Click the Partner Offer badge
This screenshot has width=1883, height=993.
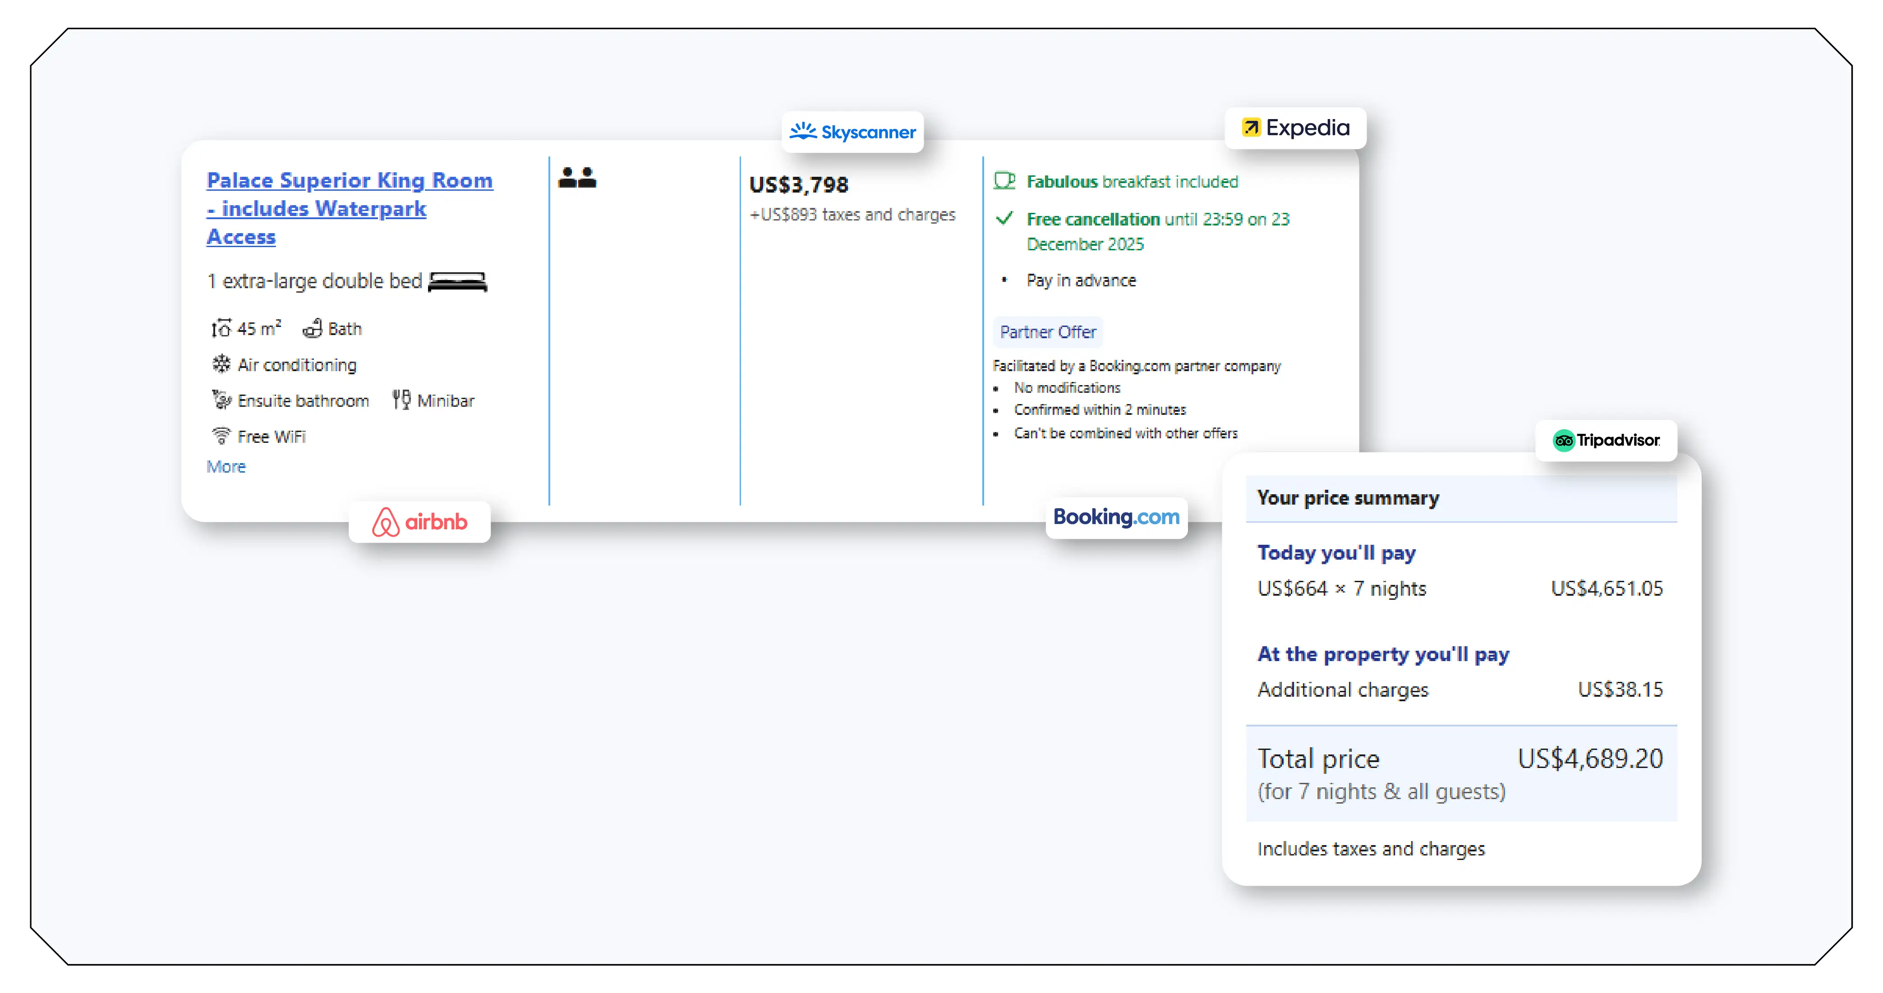tap(1048, 332)
